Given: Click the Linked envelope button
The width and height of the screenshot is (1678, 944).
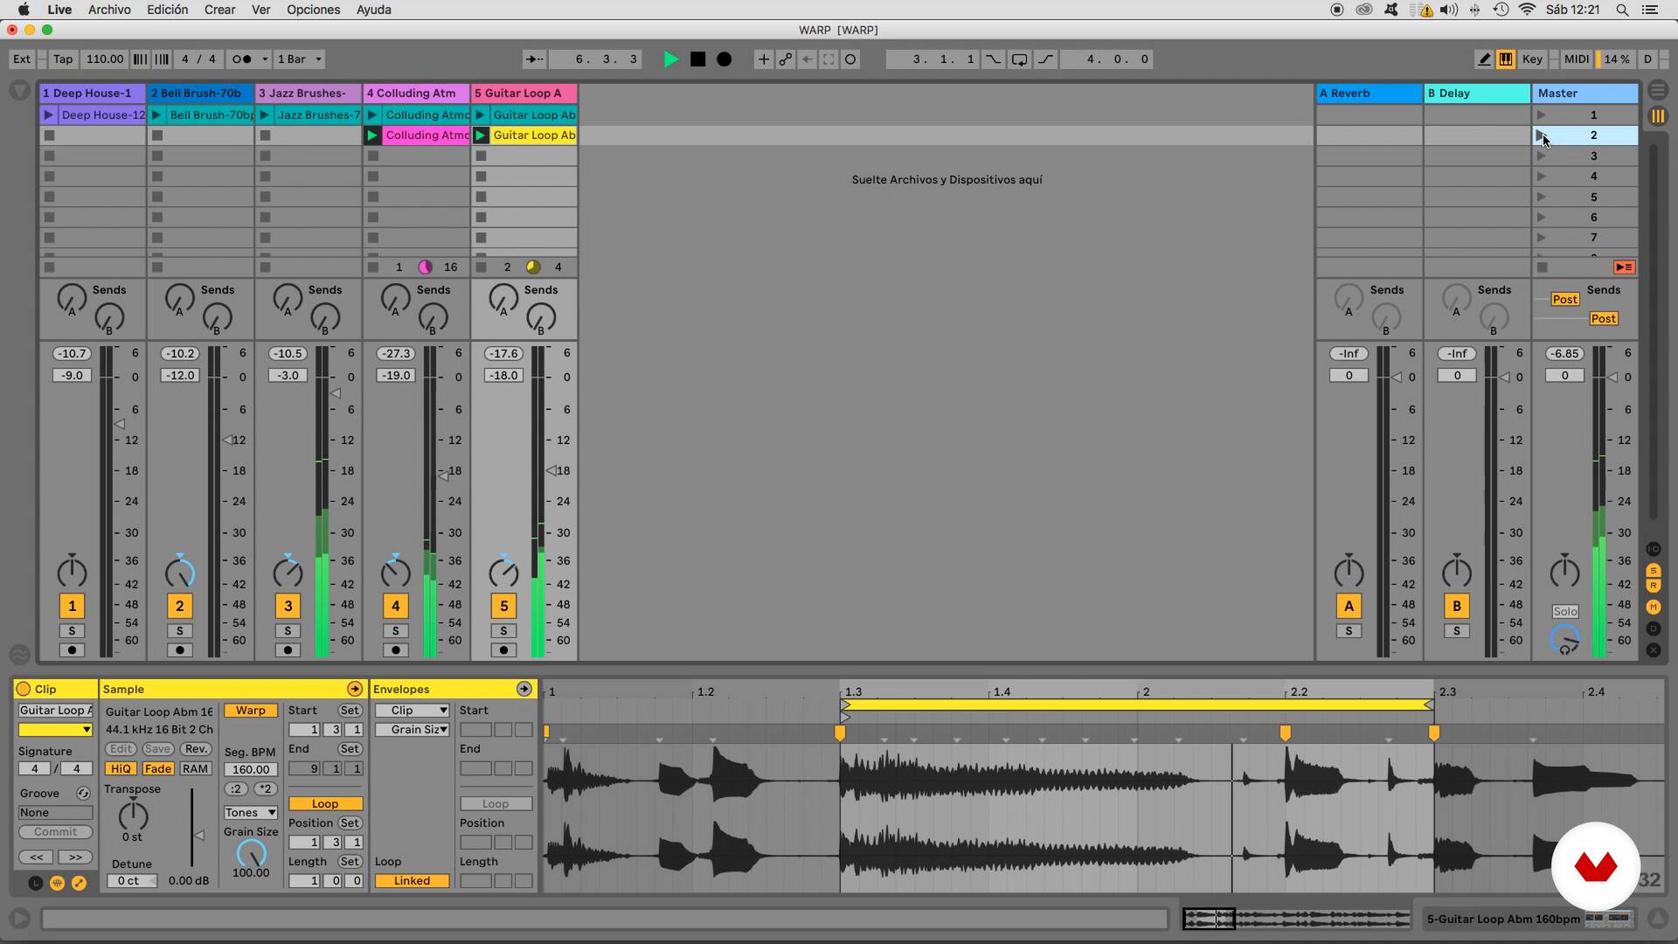Looking at the screenshot, I should 412,881.
